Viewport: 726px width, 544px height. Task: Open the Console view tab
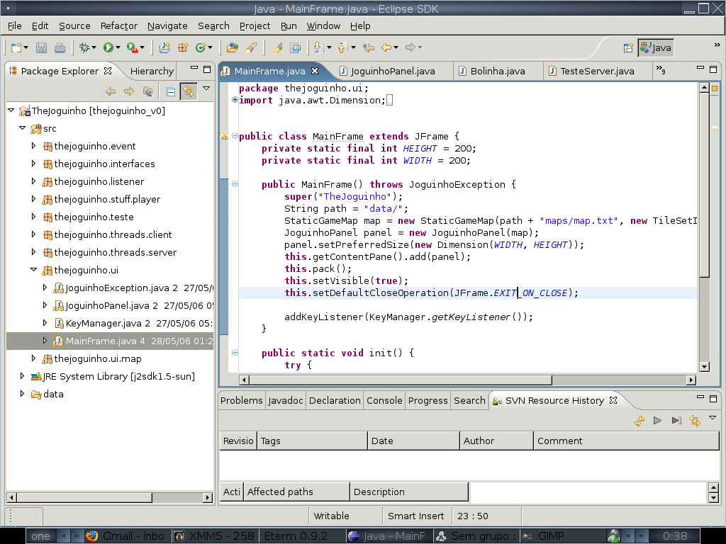click(384, 401)
